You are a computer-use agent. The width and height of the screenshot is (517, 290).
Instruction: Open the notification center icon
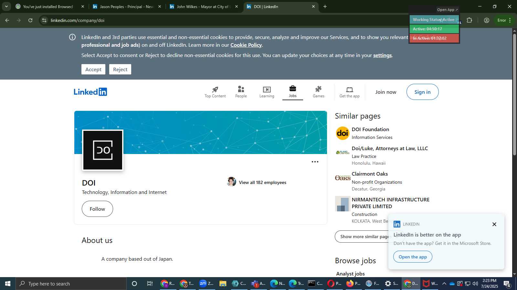507,284
